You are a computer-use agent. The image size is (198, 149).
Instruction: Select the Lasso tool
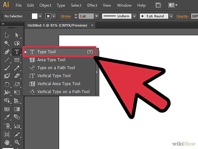(x=17, y=43)
